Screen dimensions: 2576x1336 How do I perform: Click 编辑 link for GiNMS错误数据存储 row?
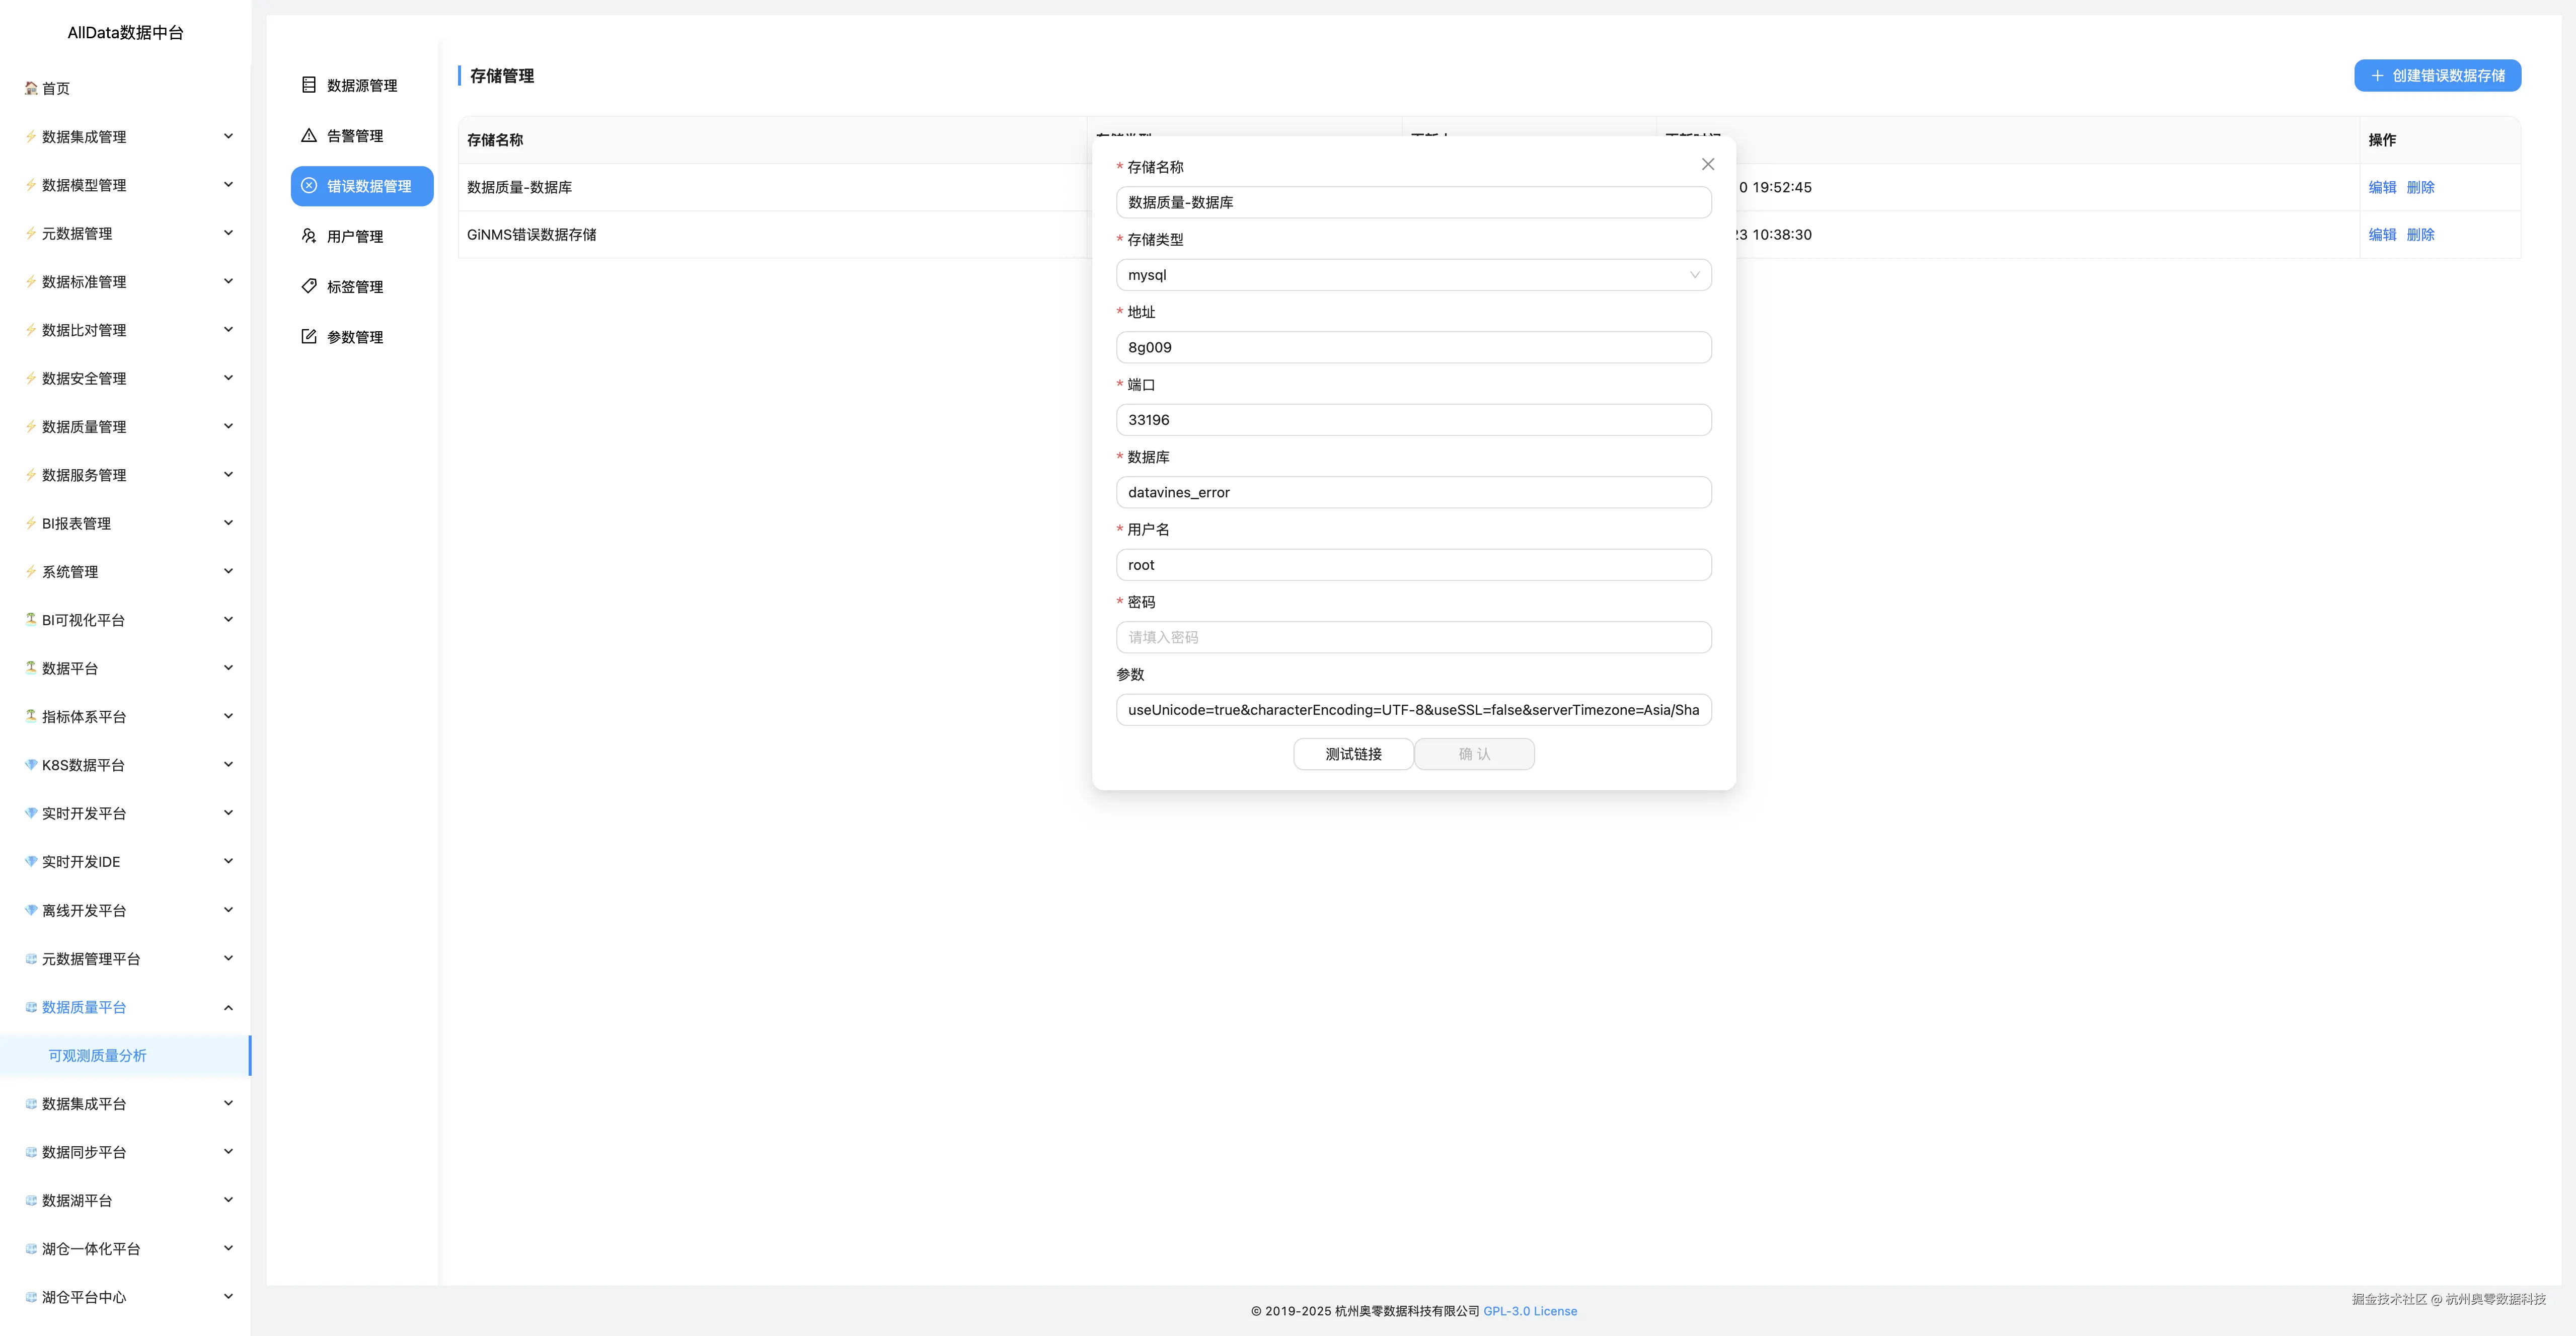click(2382, 235)
